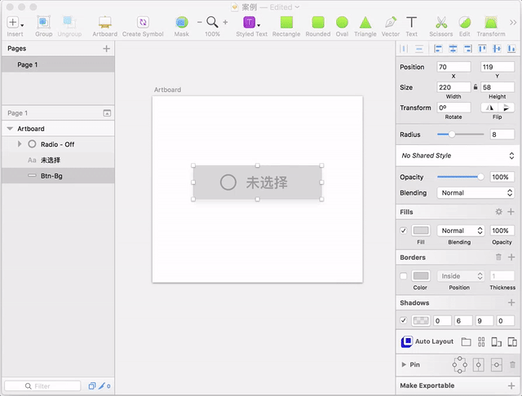This screenshot has height=396, width=522.
Task: Distribute layers horizontally
Action: point(404,49)
